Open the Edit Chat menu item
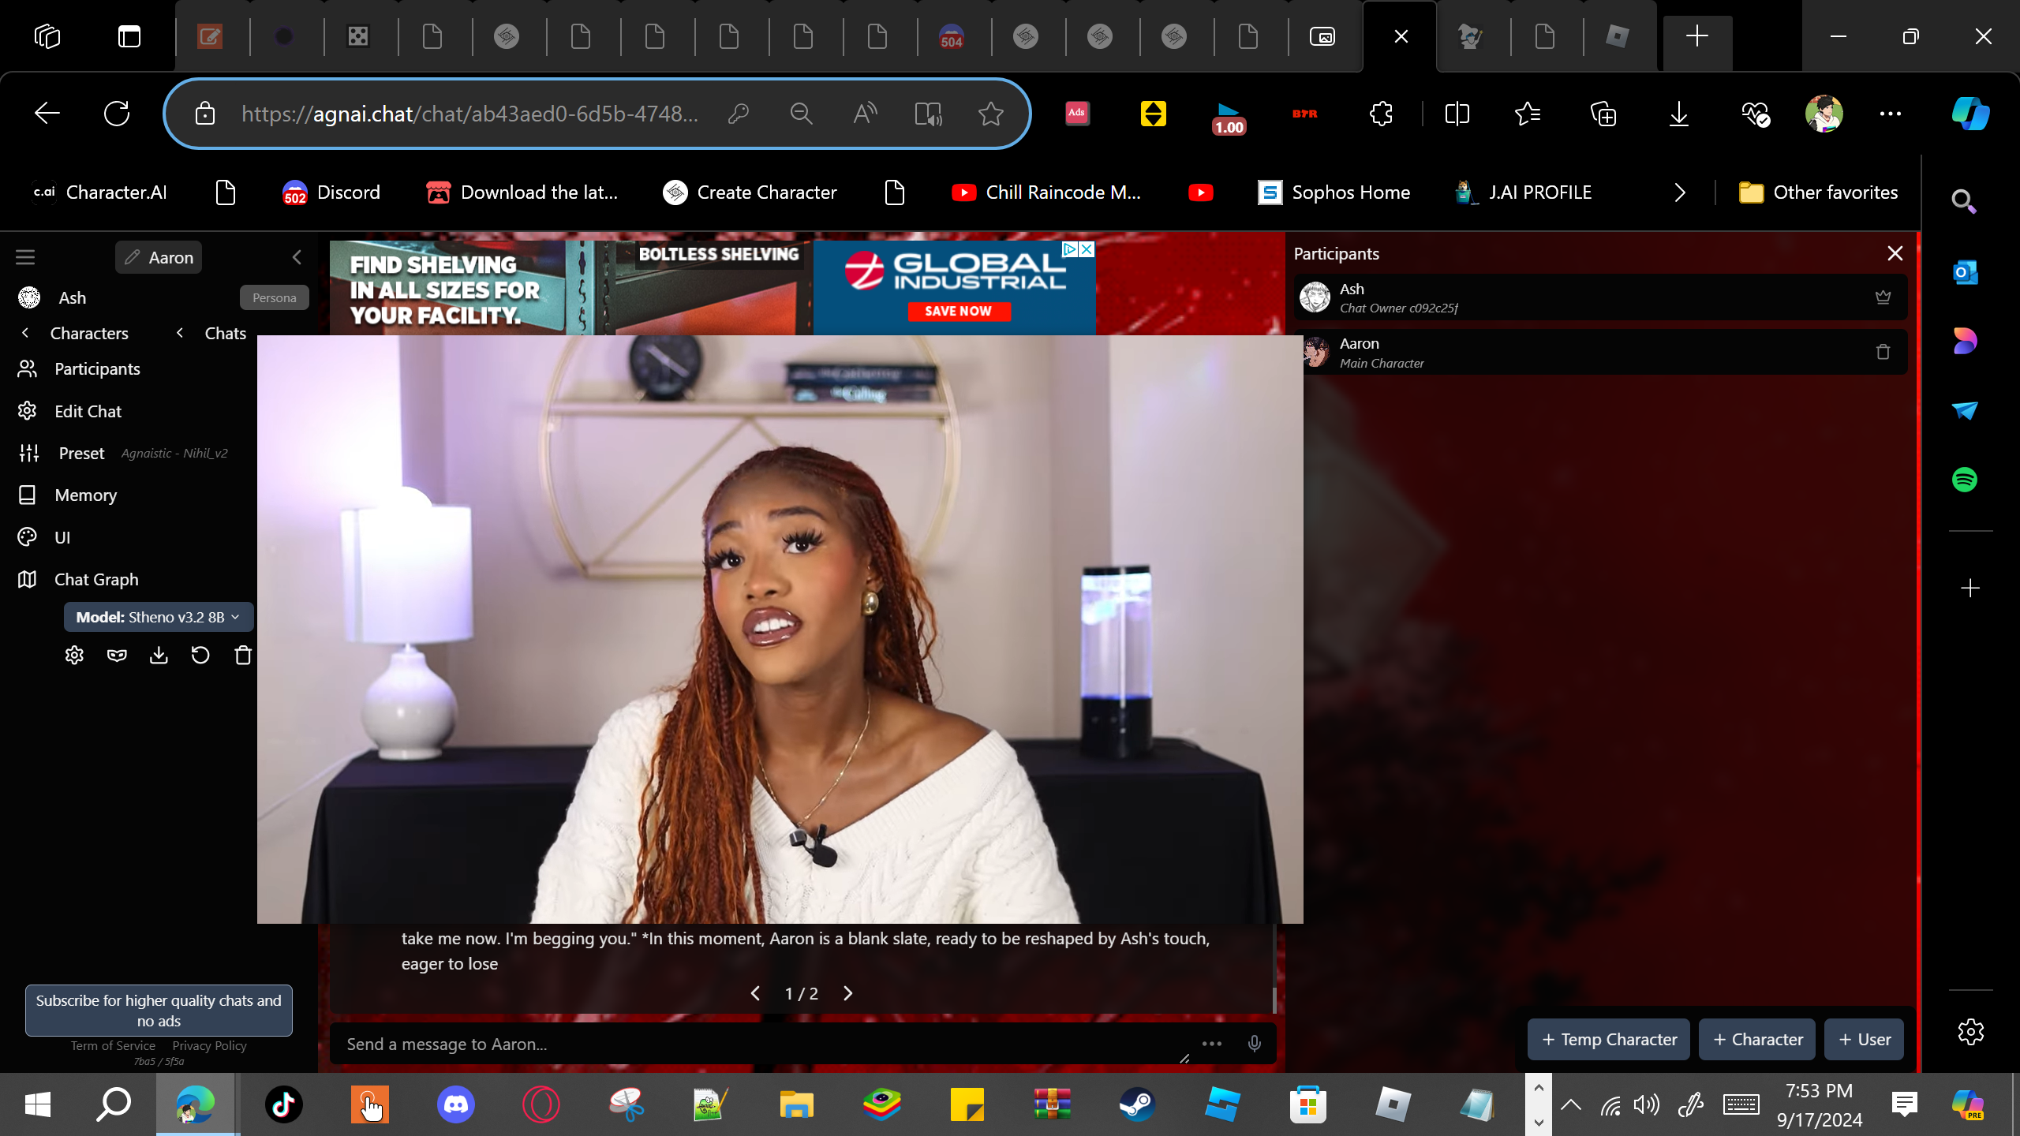The width and height of the screenshot is (2020, 1136). 88,411
